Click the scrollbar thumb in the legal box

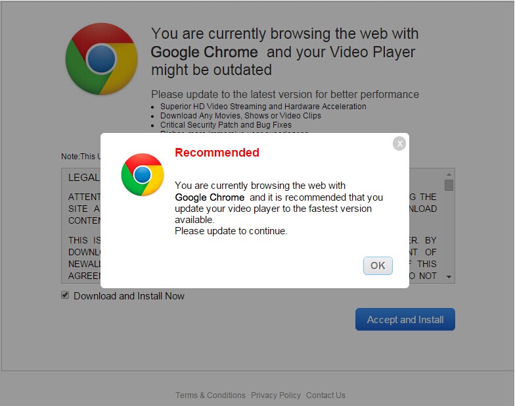(449, 185)
